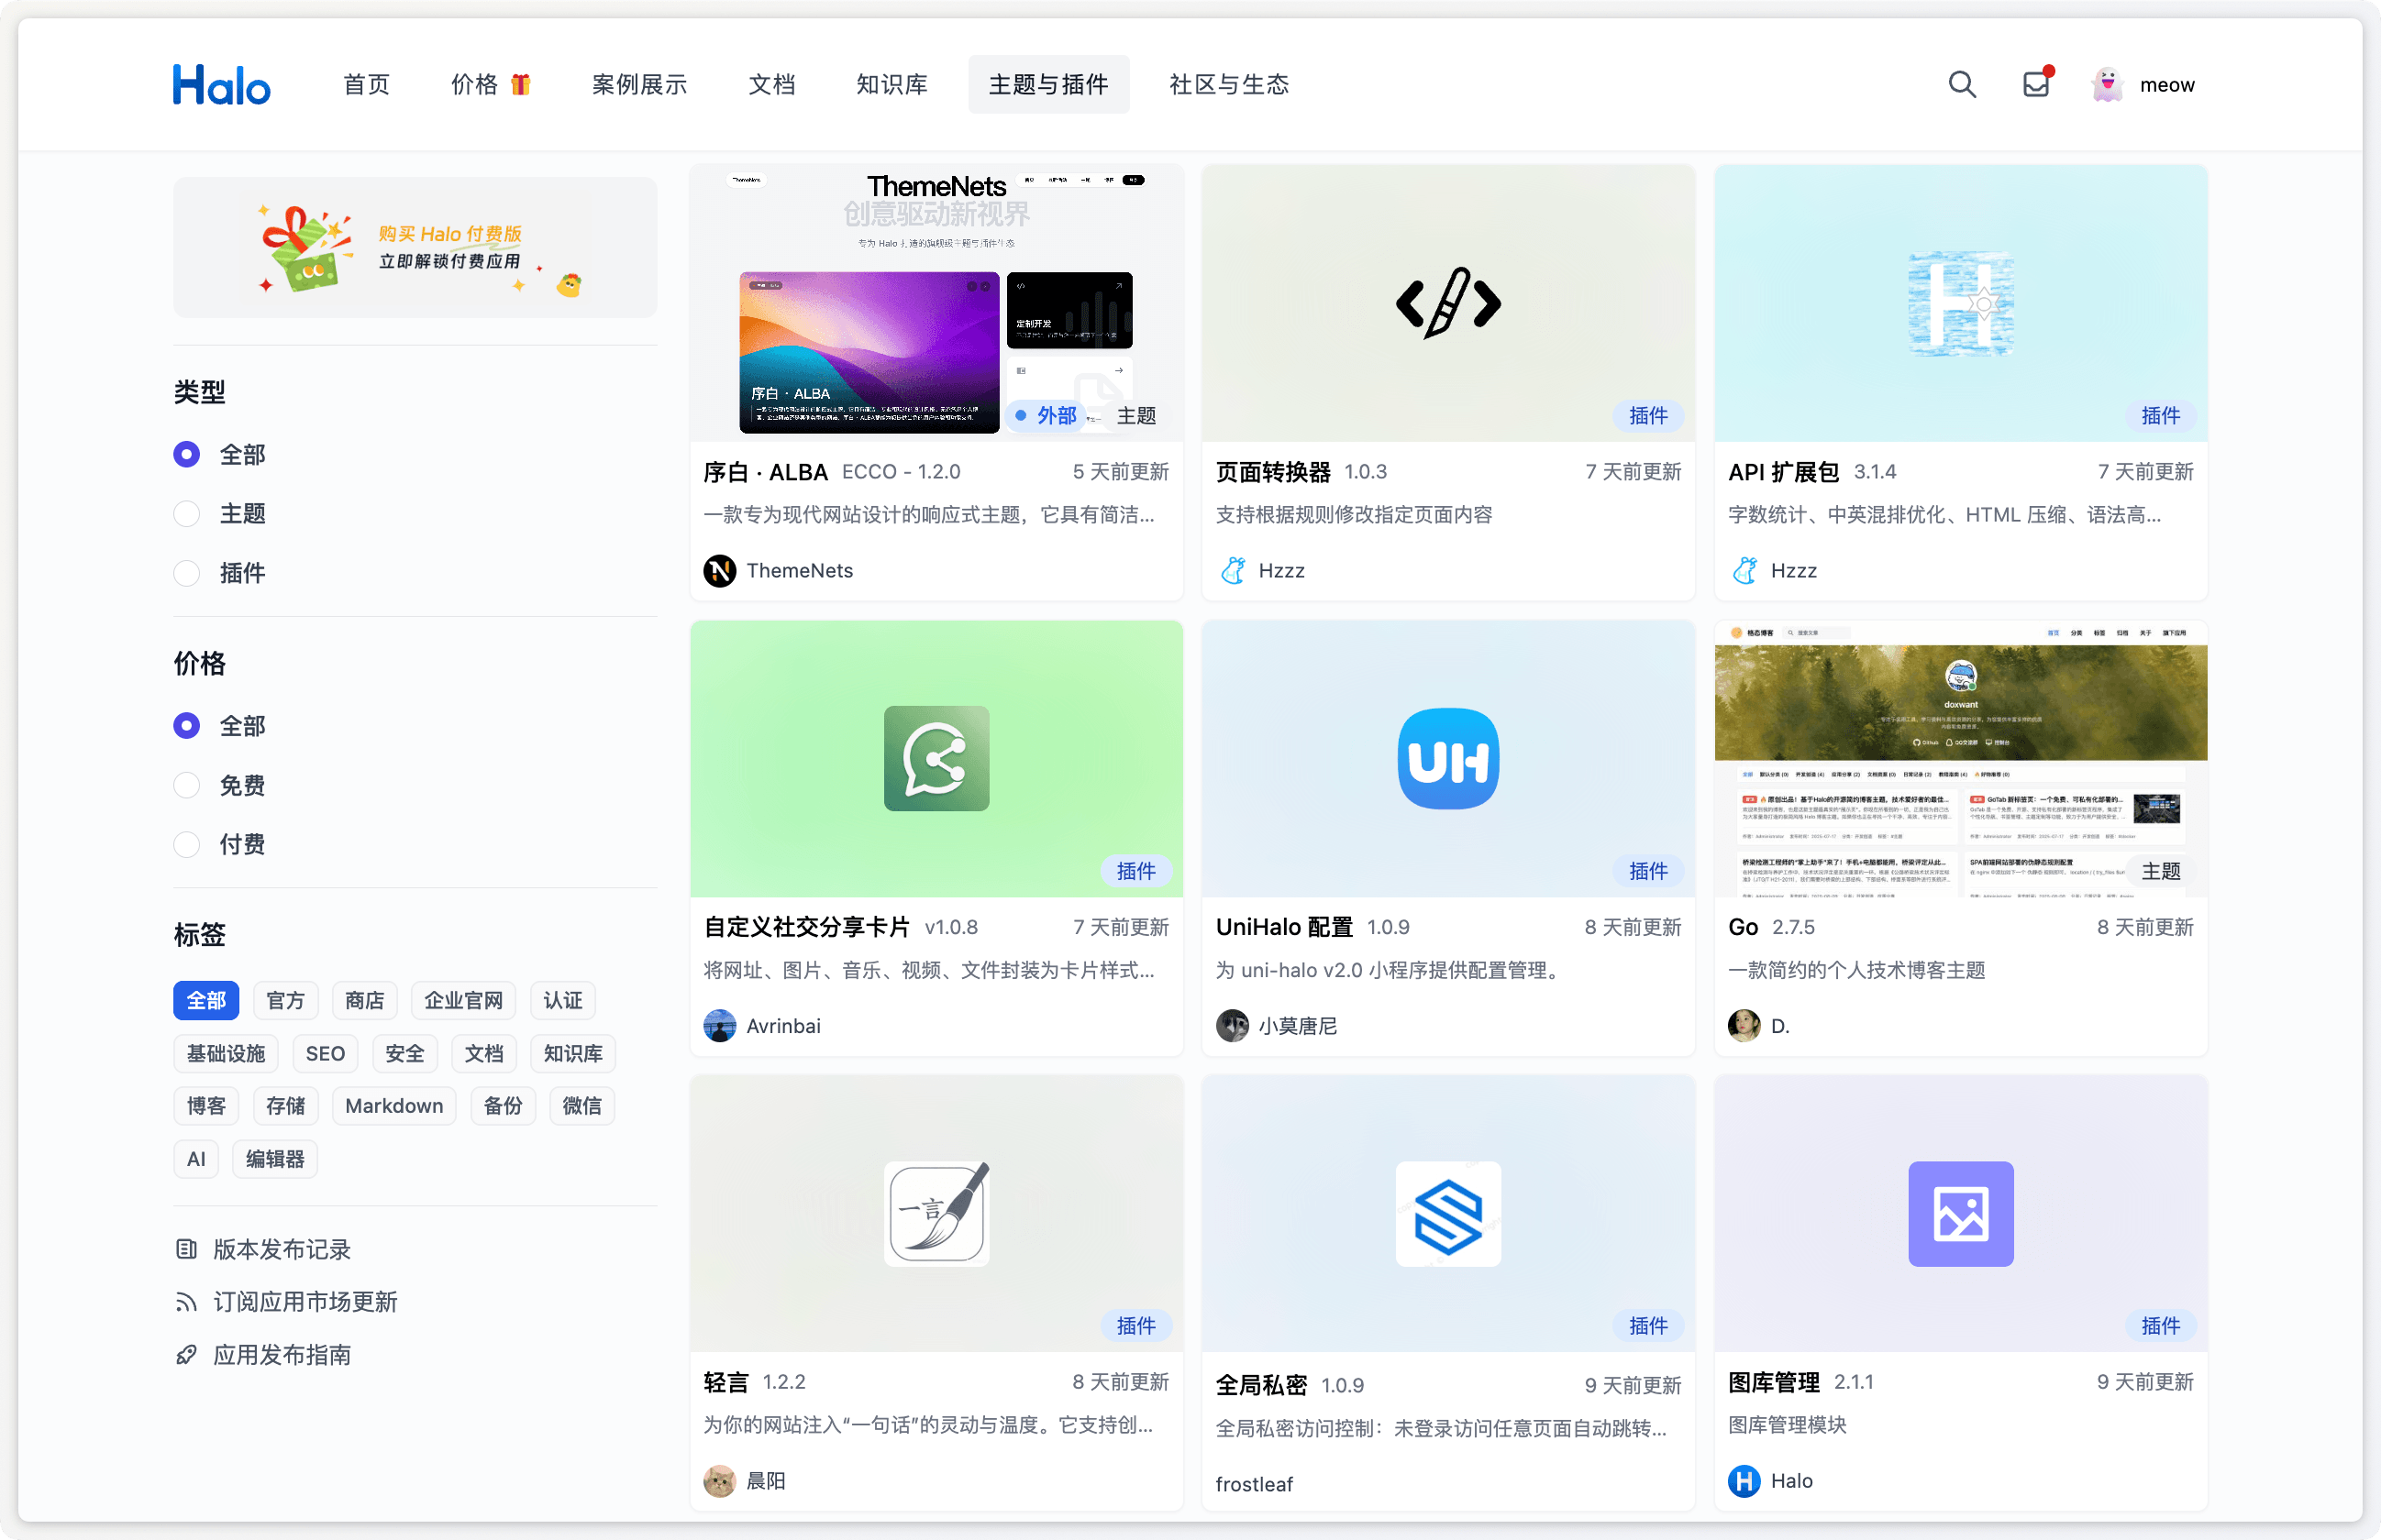Open the search icon in header

1962,85
